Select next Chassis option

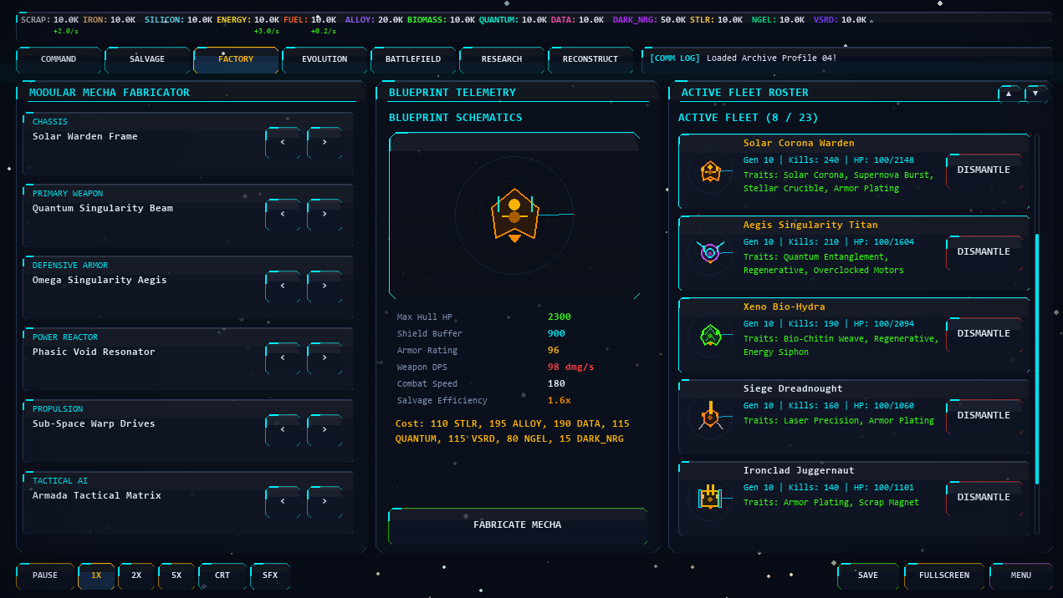[x=325, y=143]
